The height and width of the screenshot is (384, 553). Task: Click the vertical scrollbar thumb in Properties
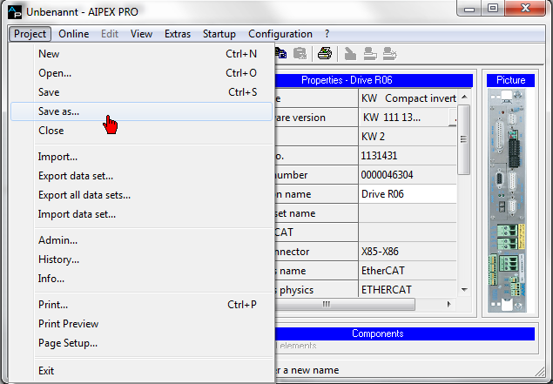464,139
